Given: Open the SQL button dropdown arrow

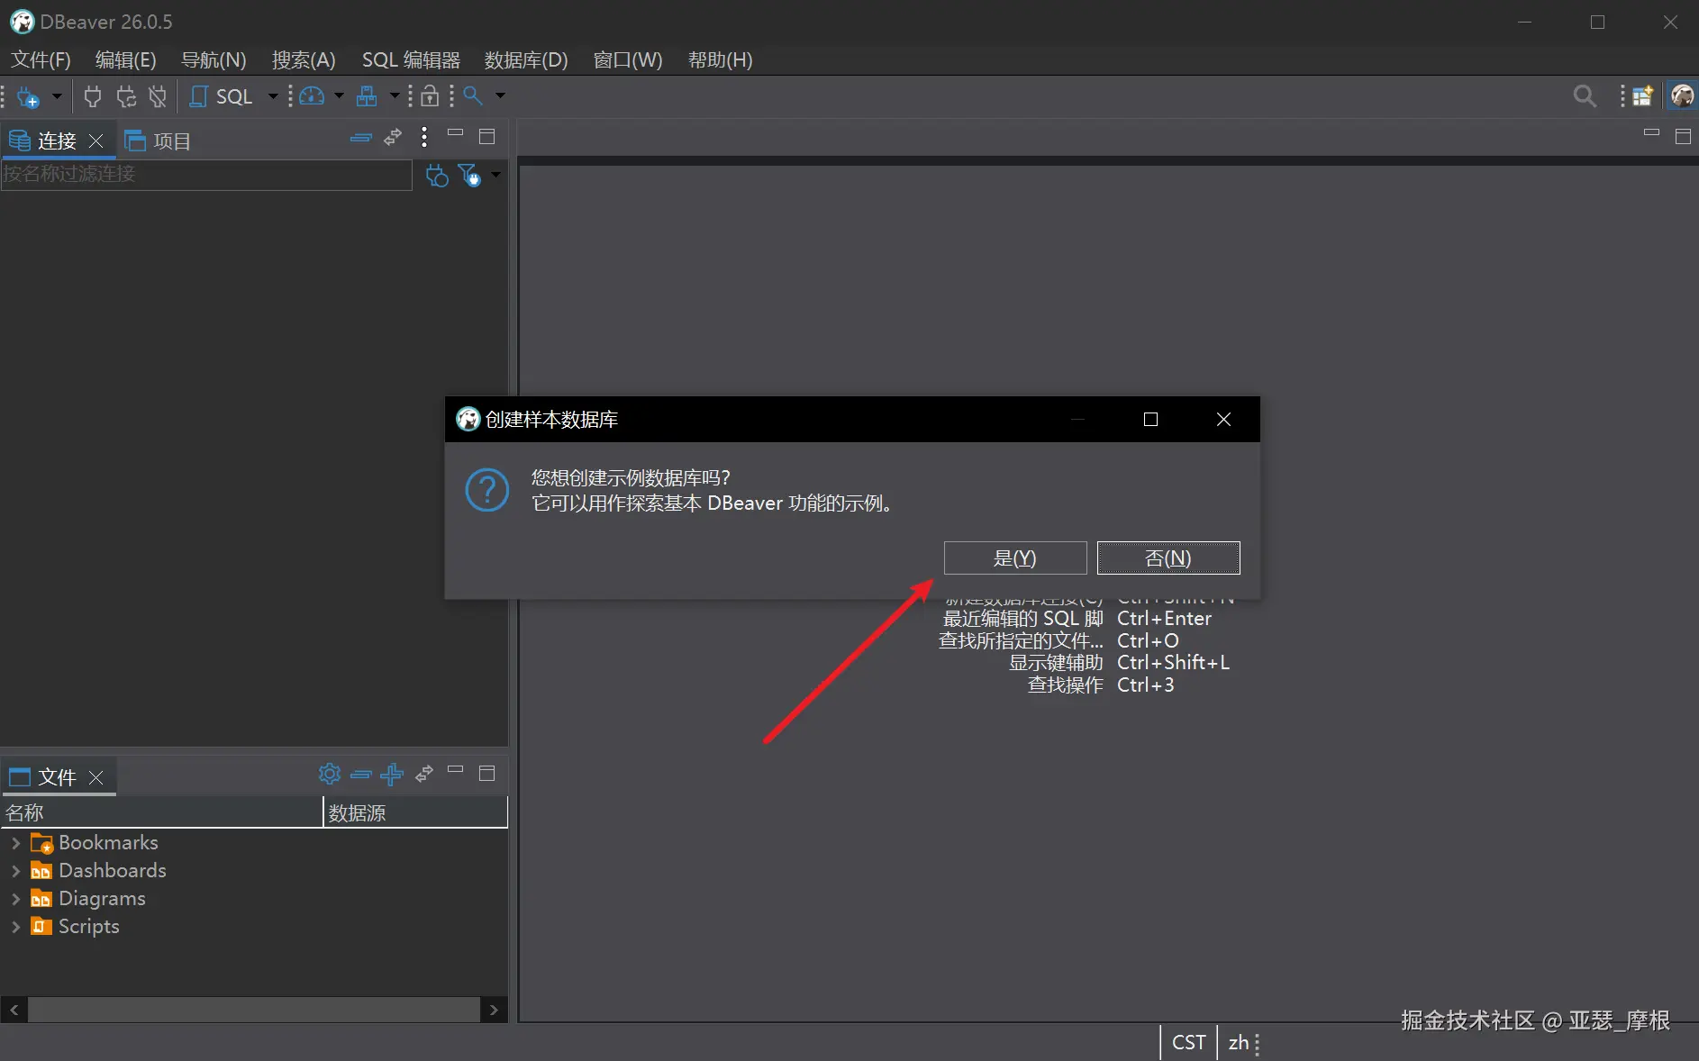Looking at the screenshot, I should (x=273, y=95).
